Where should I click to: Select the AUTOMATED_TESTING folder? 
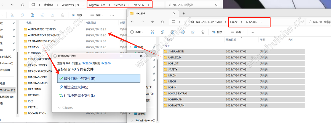pyautogui.click(x=42, y=29)
